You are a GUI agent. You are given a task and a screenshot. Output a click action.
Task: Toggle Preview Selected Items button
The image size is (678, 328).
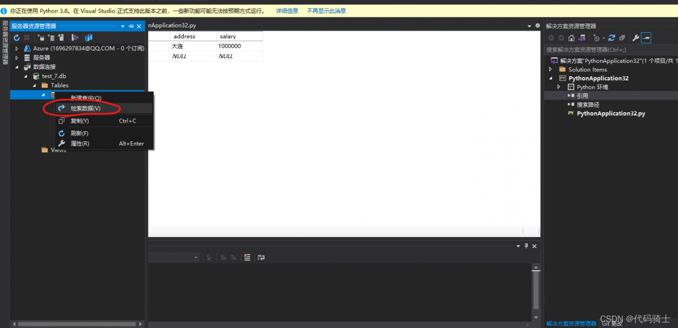[646, 38]
